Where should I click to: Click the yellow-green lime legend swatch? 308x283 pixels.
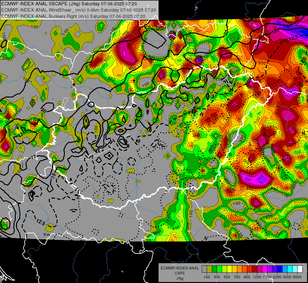[225, 269]
